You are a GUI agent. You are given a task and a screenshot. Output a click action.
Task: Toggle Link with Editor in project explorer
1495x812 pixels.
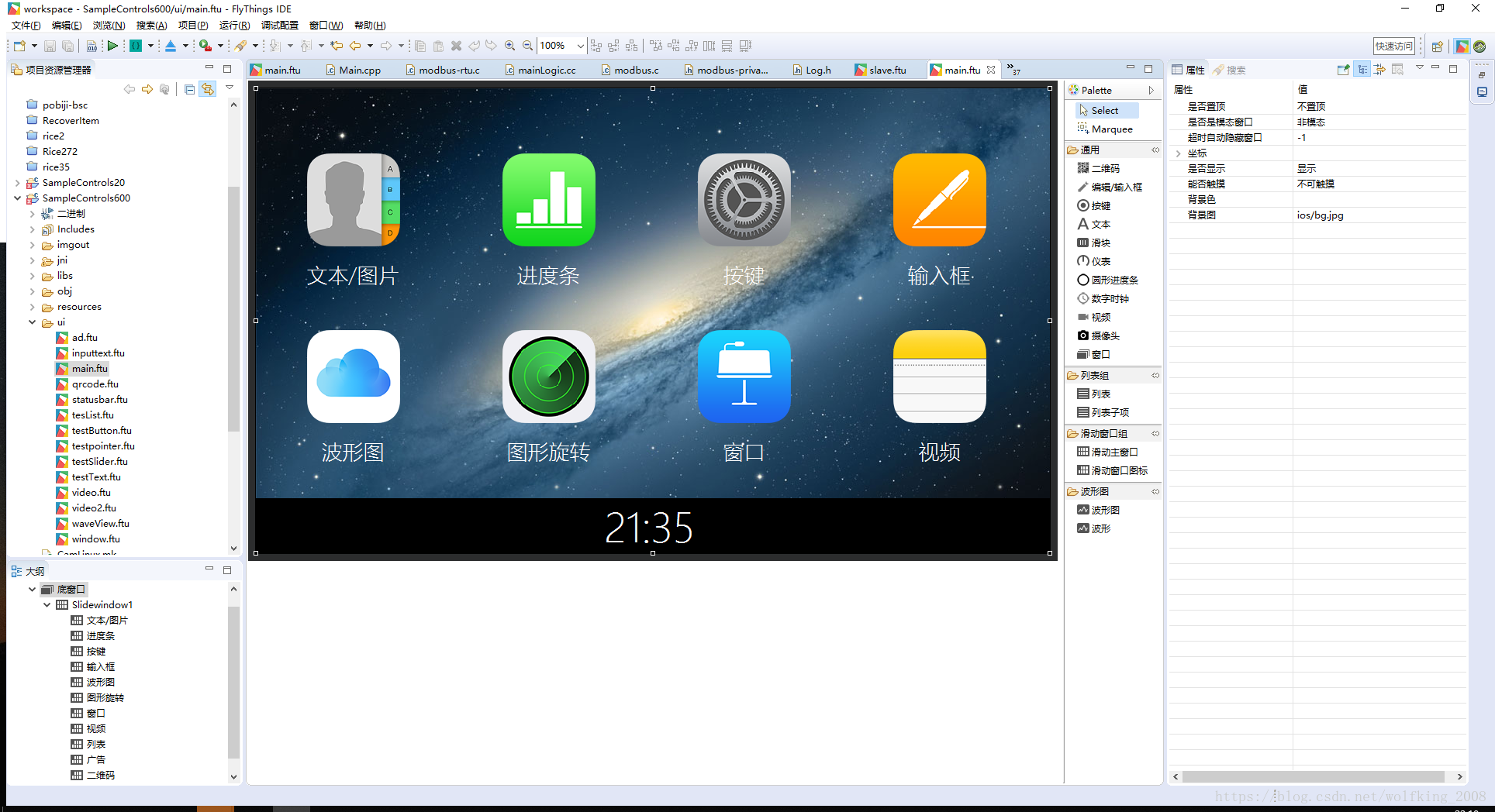point(208,89)
